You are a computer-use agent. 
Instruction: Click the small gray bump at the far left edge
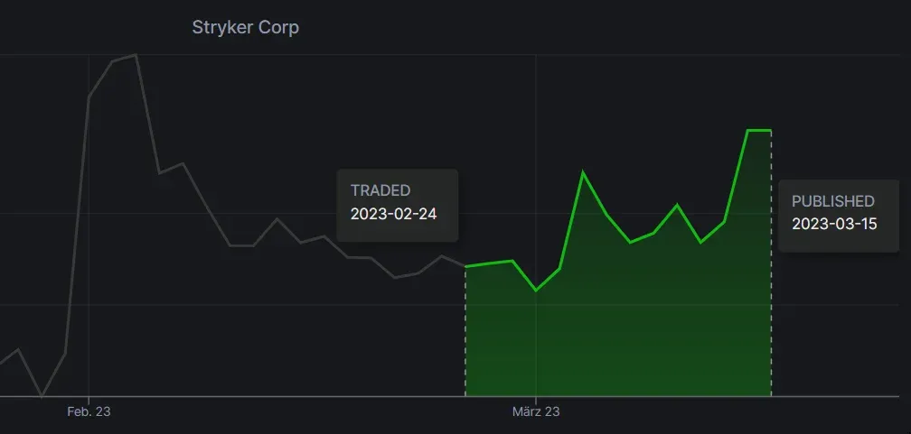click(18, 349)
